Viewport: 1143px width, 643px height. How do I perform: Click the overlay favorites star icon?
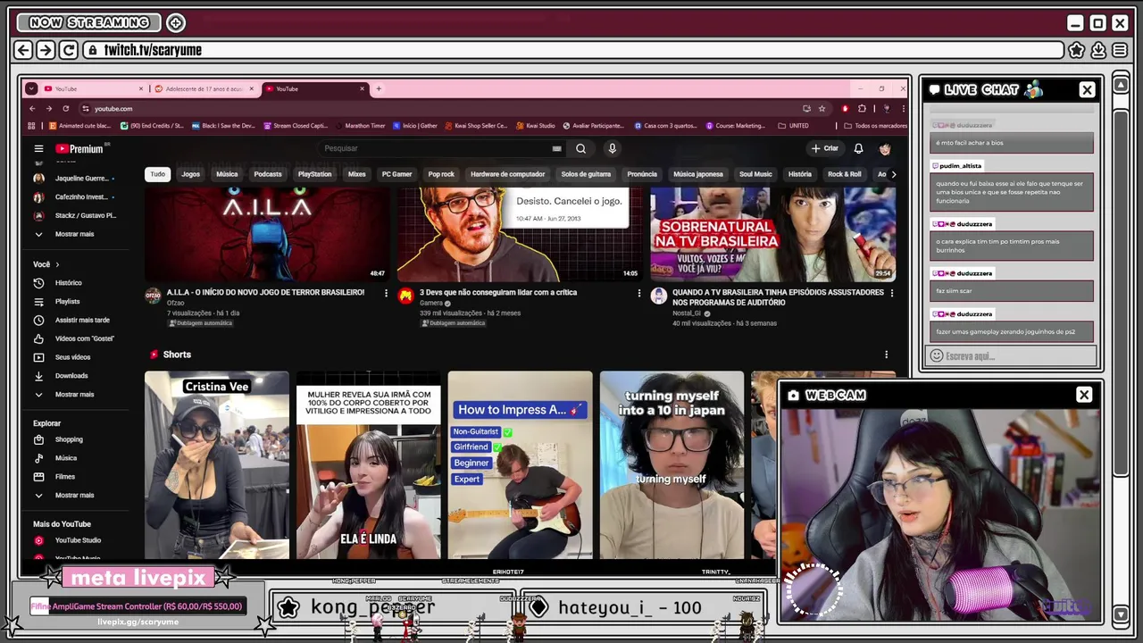(1077, 50)
